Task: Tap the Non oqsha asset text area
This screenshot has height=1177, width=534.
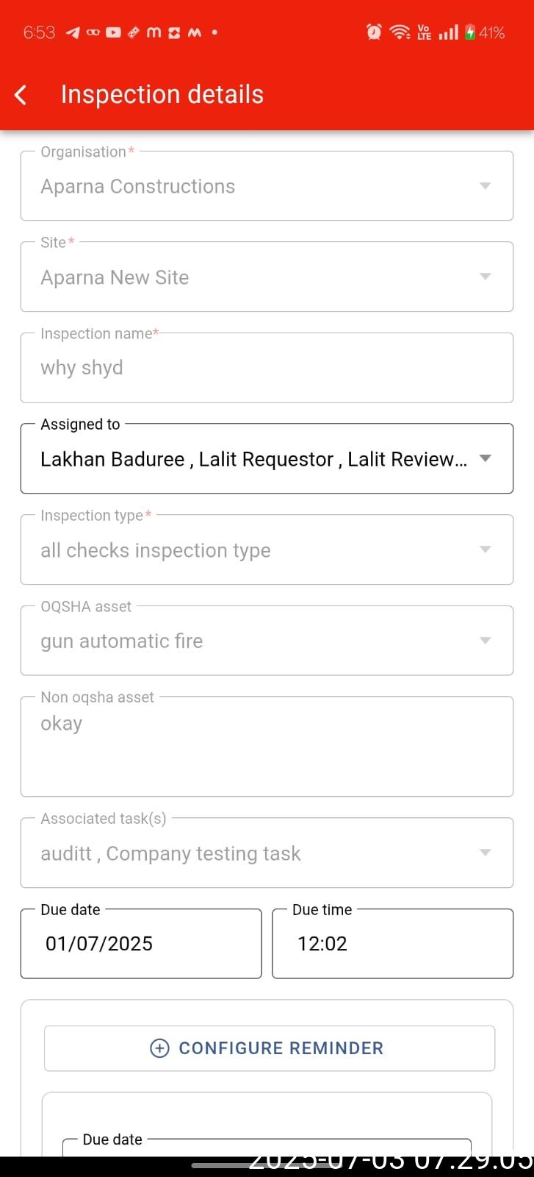Action: [267, 747]
